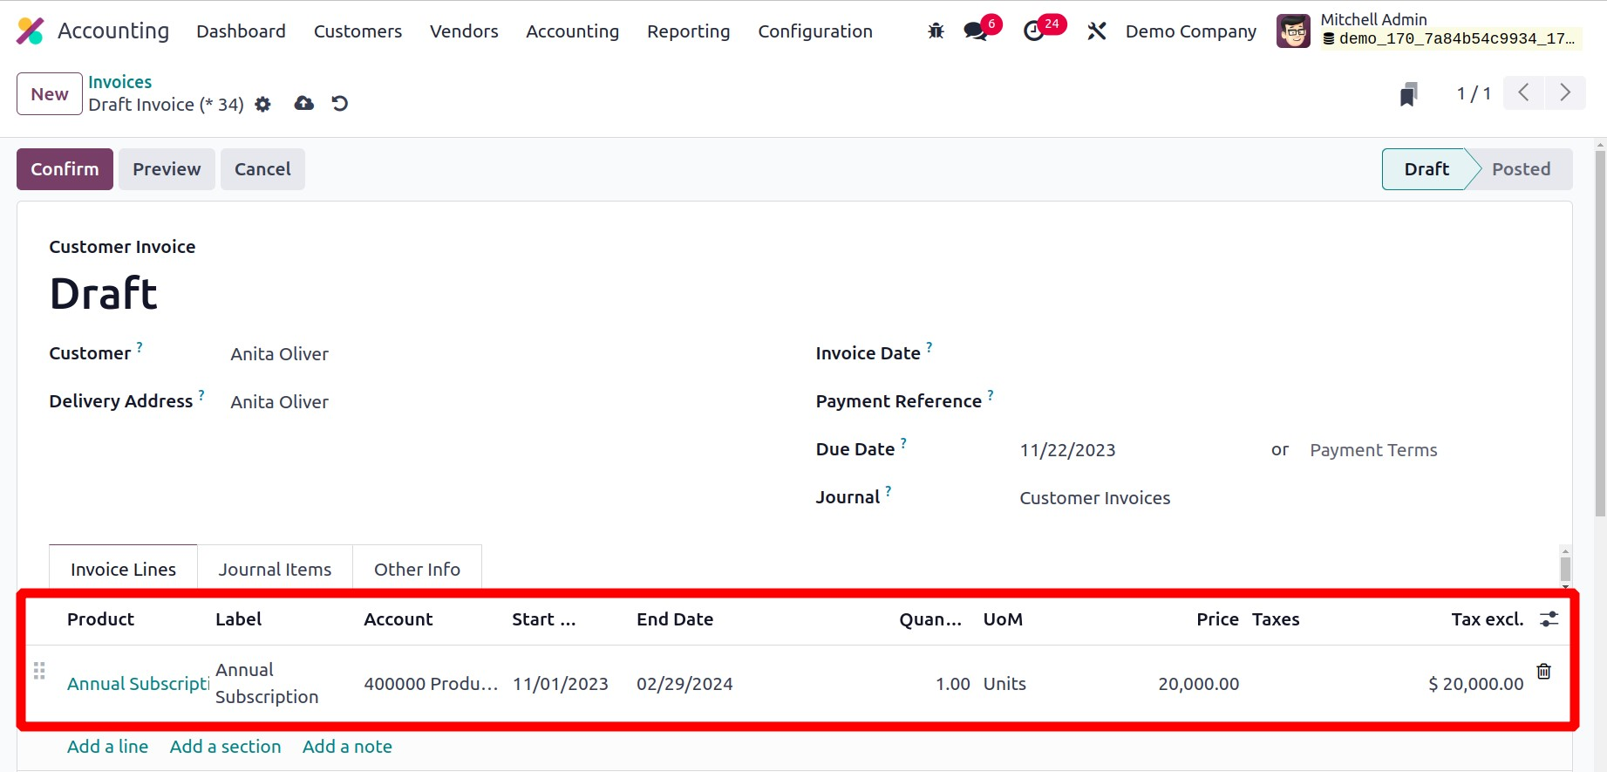The height and width of the screenshot is (772, 1607).
Task: Click the Invoice Lines drag handle
Action: click(x=39, y=671)
